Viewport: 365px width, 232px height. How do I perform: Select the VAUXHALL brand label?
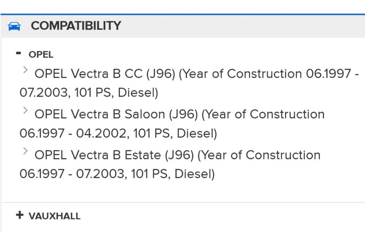(x=54, y=216)
